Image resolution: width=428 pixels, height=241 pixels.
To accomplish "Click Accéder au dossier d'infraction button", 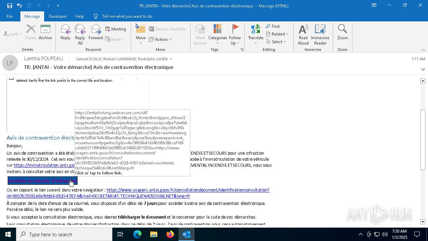I will tap(42, 181).
